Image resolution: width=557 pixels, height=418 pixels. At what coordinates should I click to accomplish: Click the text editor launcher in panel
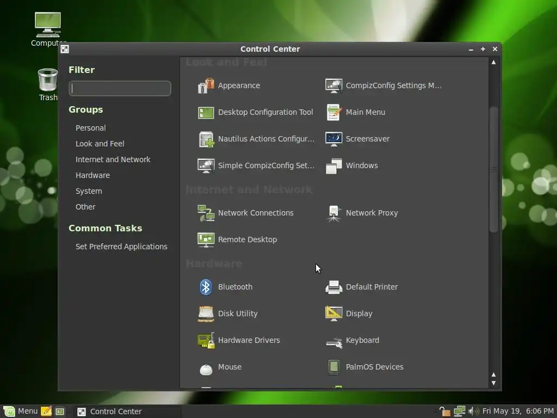[46, 411]
